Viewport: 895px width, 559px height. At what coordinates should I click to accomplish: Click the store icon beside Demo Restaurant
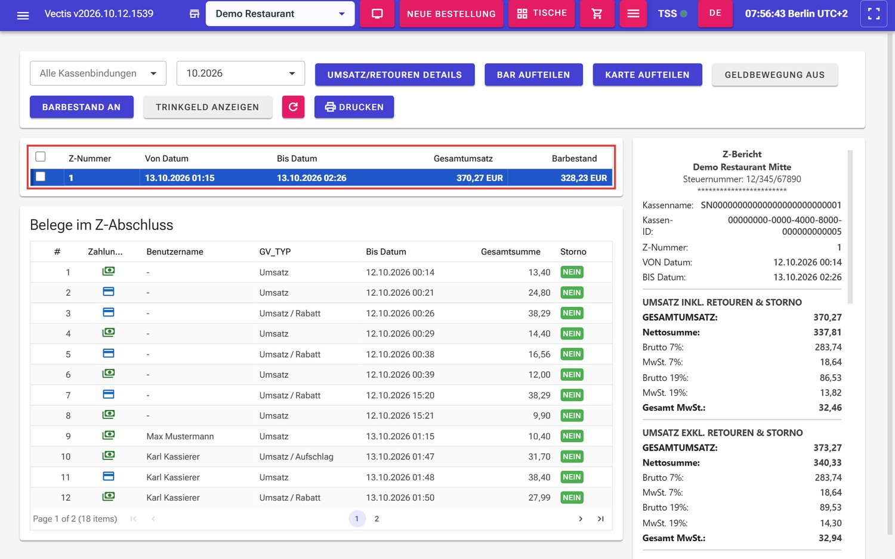(x=195, y=14)
